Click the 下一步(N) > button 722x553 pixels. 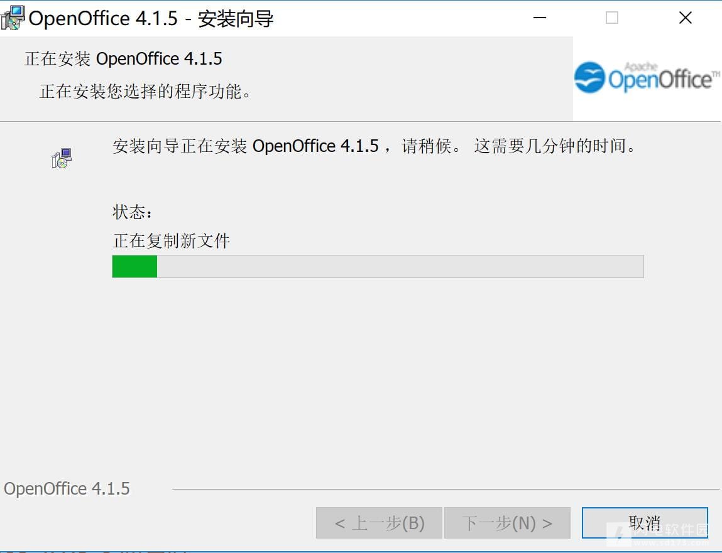tap(508, 523)
